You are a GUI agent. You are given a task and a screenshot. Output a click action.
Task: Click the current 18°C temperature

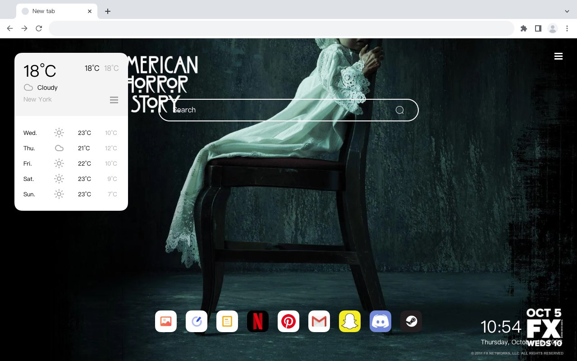pyautogui.click(x=40, y=71)
